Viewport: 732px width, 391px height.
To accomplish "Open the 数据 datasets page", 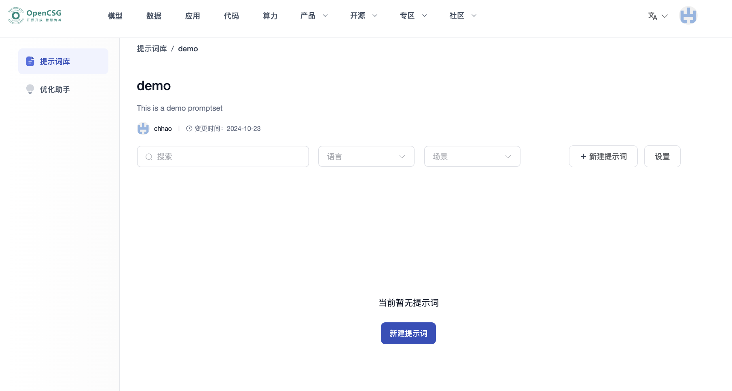I will click(154, 16).
